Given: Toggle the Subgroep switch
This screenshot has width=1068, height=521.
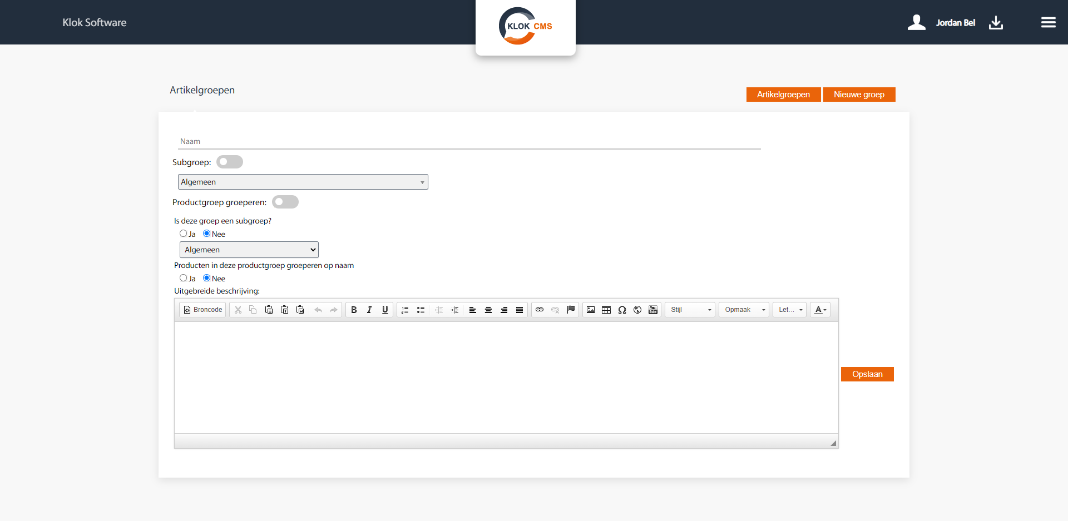Looking at the screenshot, I should tap(230, 162).
